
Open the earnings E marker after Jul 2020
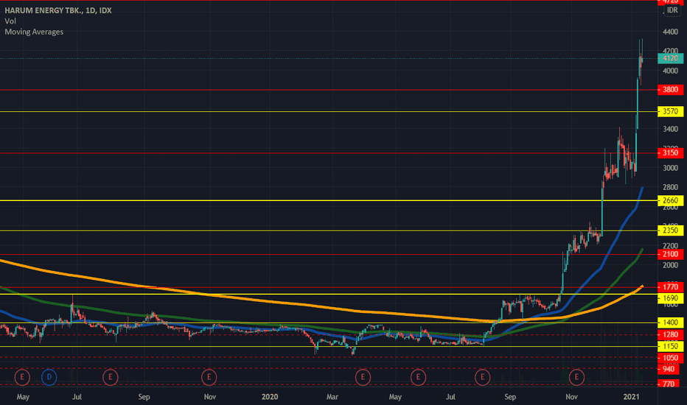(x=482, y=377)
